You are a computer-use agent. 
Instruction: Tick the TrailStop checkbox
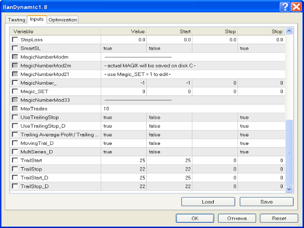click(15, 169)
